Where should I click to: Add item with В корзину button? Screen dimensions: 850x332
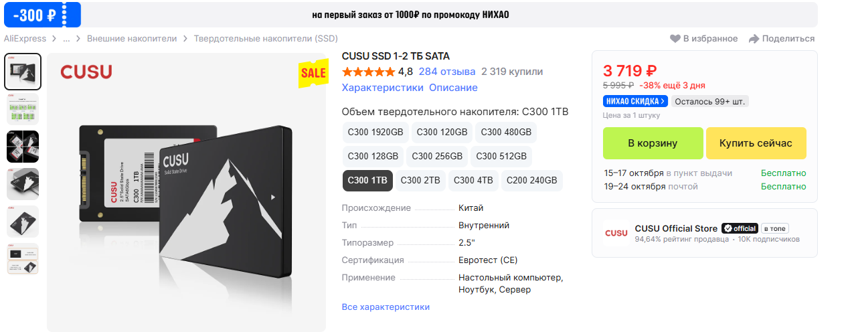(x=653, y=143)
